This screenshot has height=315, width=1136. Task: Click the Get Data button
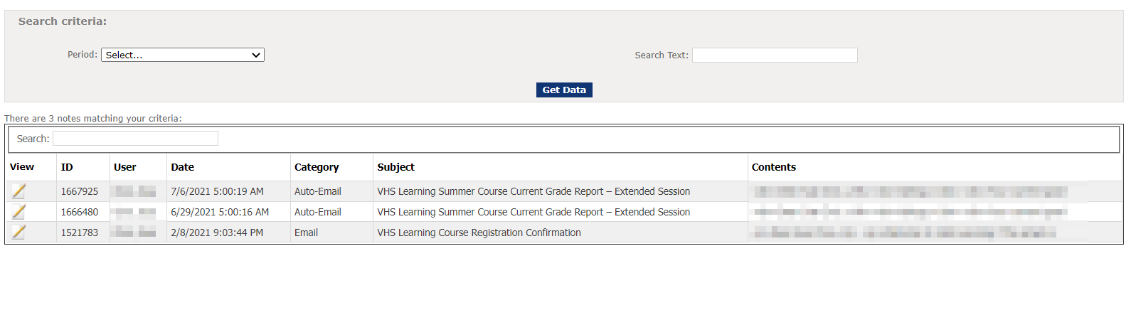pyautogui.click(x=564, y=90)
